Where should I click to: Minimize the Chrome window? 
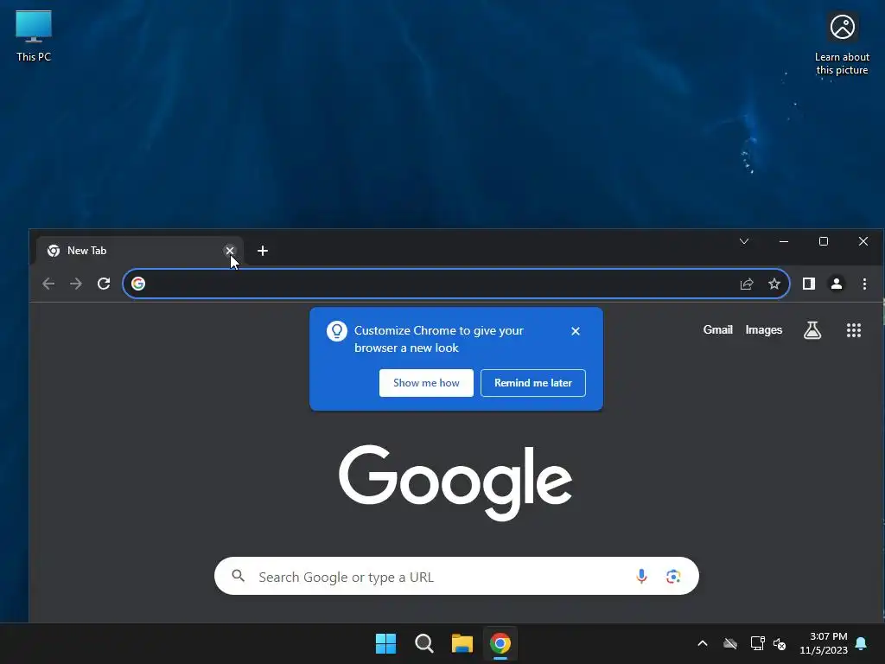click(x=783, y=241)
